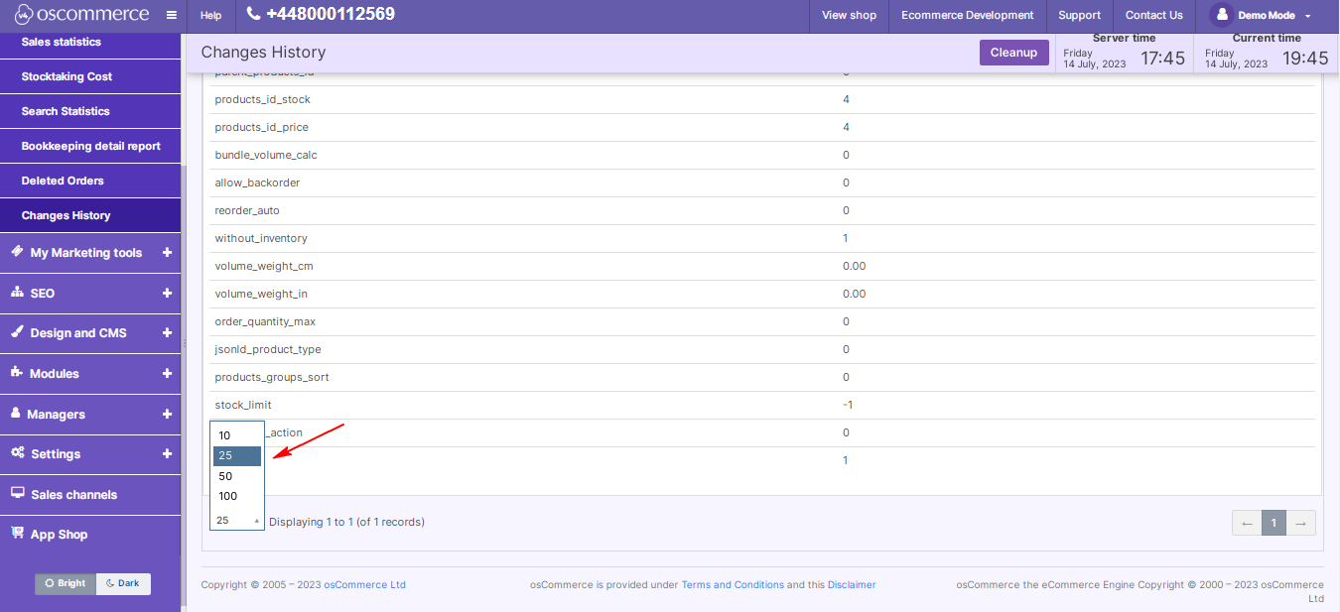
Task: Click the SEO sitemap icon
Action: pyautogui.click(x=17, y=293)
